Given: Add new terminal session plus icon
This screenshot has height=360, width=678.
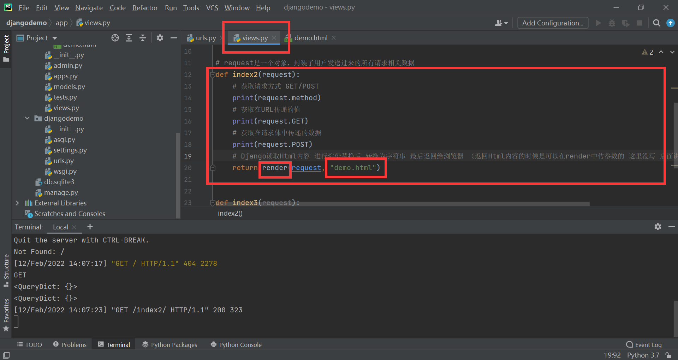Looking at the screenshot, I should pos(90,227).
